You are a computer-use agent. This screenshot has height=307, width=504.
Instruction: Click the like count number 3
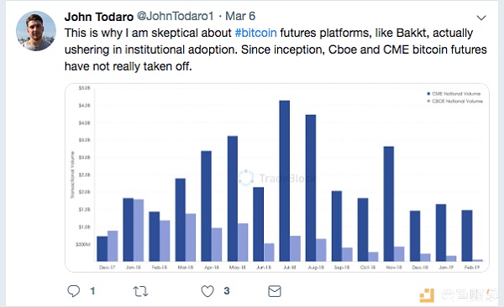click(x=227, y=291)
